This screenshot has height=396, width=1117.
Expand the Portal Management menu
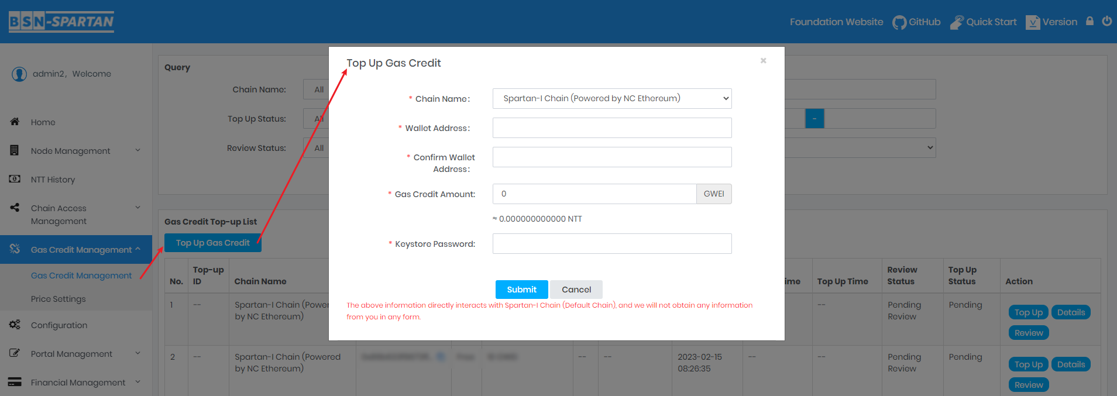tap(71, 353)
